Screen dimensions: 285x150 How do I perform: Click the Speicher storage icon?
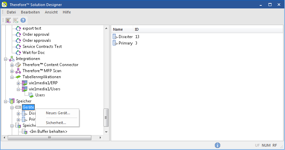[12, 101]
